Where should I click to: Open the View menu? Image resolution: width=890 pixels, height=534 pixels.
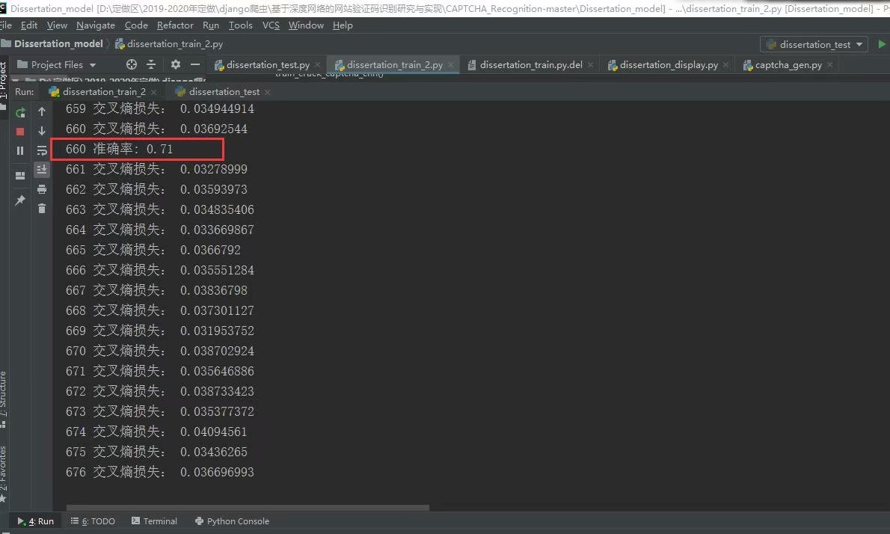57,25
